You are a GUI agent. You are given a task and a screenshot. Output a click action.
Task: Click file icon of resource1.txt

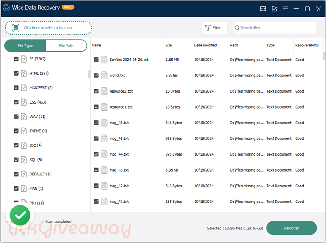pos(104,107)
